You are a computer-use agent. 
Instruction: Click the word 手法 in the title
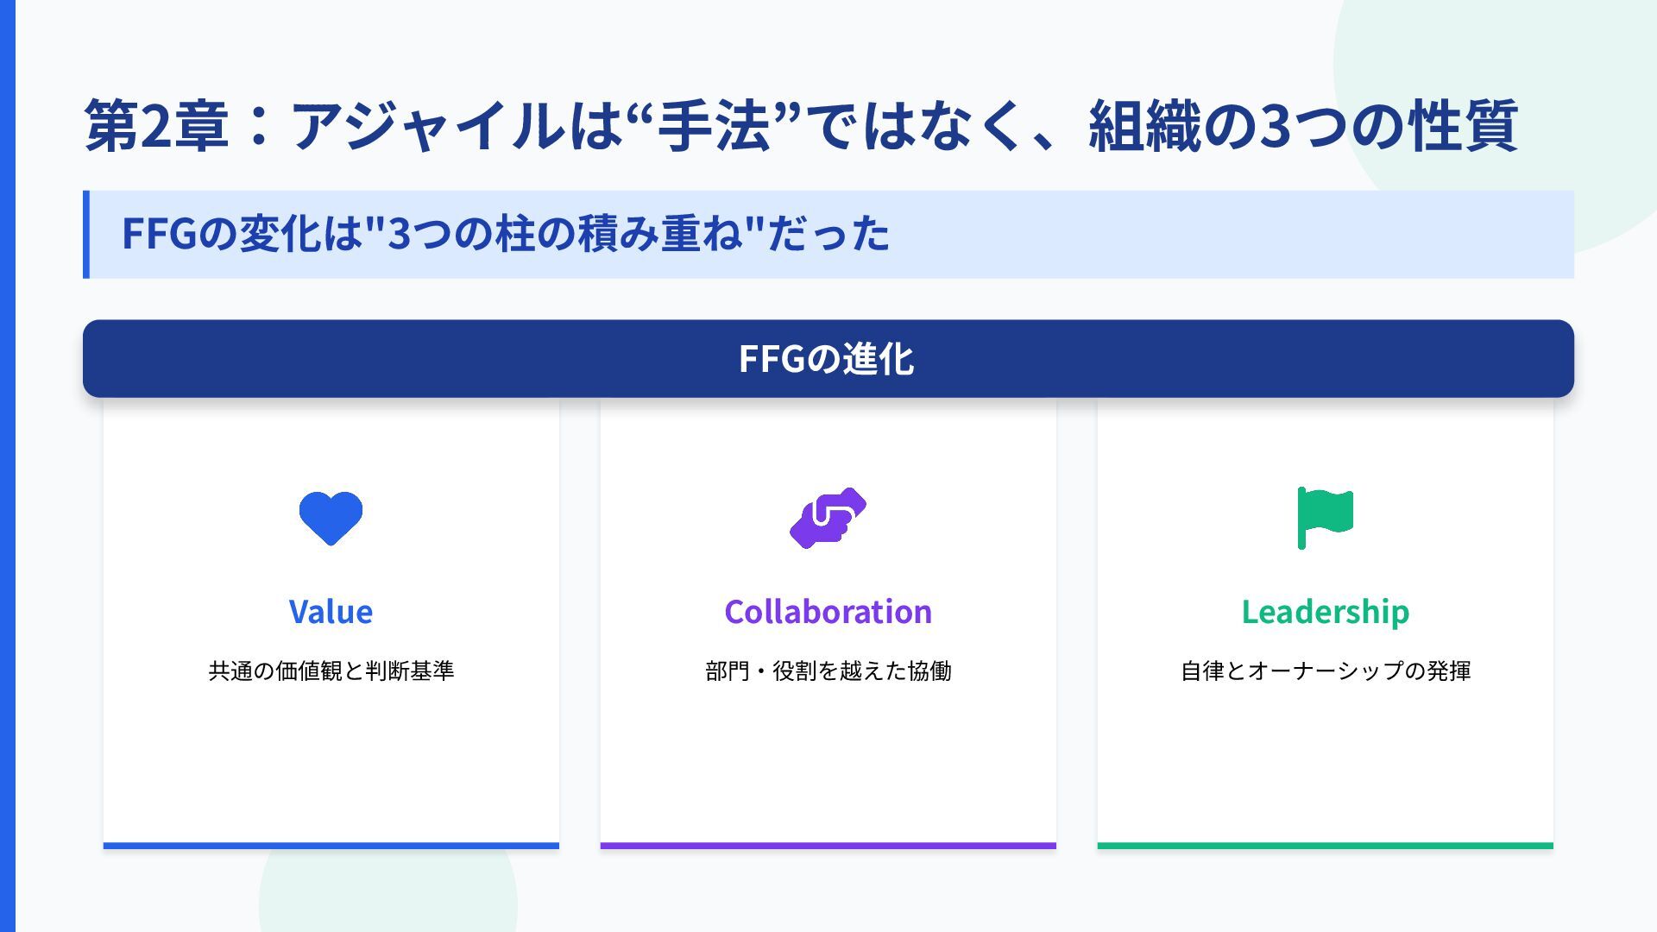[x=713, y=126]
